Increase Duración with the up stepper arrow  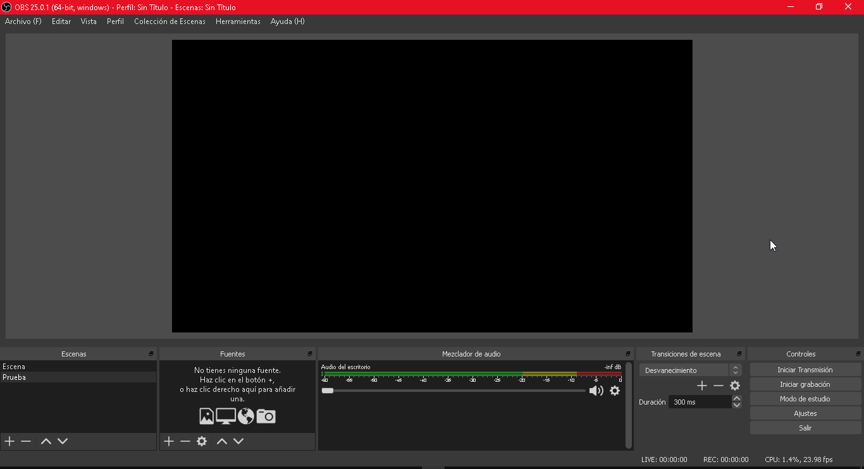736,398
